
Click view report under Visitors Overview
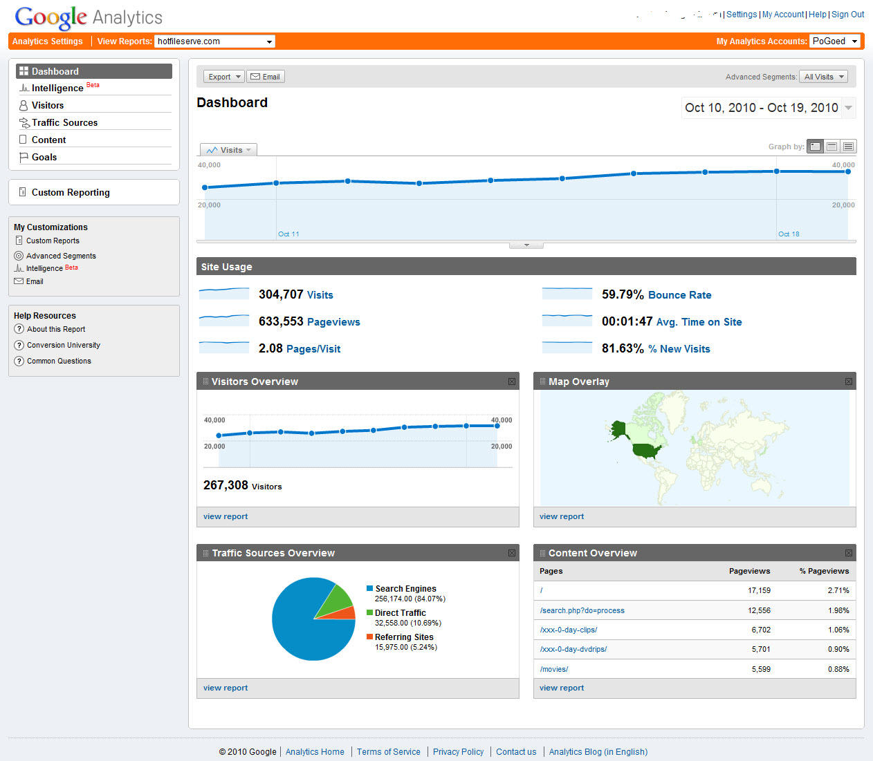click(x=226, y=516)
